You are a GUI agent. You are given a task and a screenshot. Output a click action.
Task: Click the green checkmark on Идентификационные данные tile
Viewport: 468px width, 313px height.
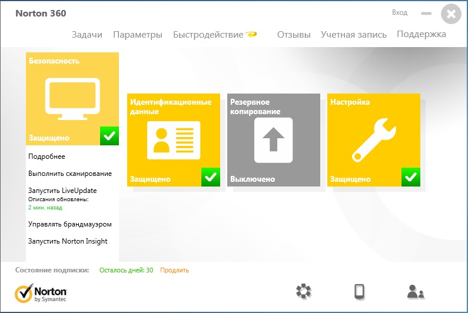pyautogui.click(x=210, y=177)
